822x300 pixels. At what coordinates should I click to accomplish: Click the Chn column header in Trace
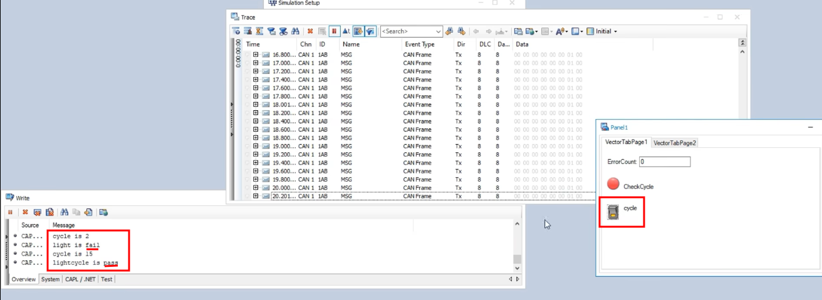click(x=307, y=44)
